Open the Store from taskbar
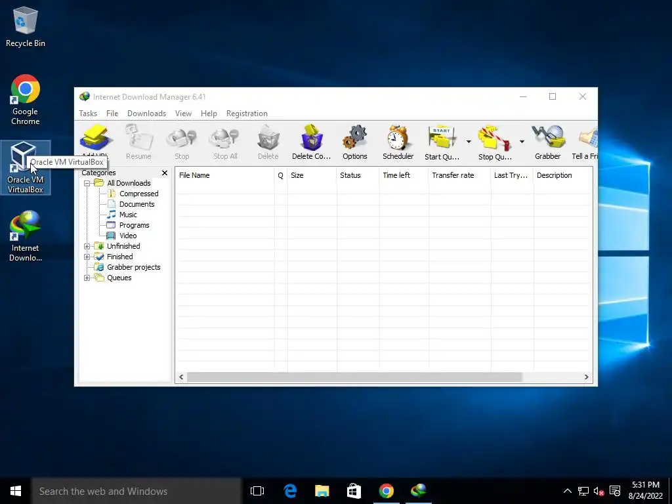 click(x=354, y=491)
